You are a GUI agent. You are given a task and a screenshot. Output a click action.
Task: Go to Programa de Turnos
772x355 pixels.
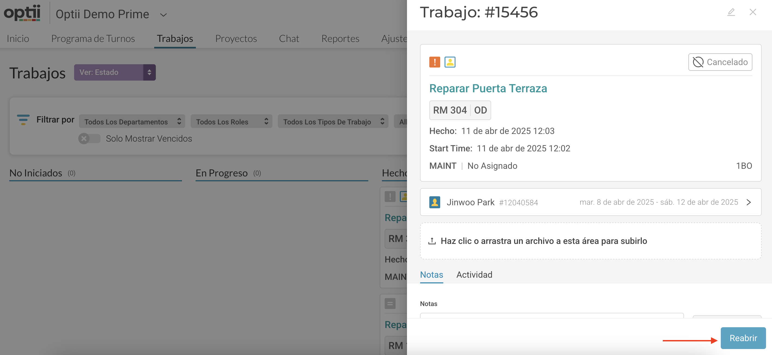[x=93, y=39]
